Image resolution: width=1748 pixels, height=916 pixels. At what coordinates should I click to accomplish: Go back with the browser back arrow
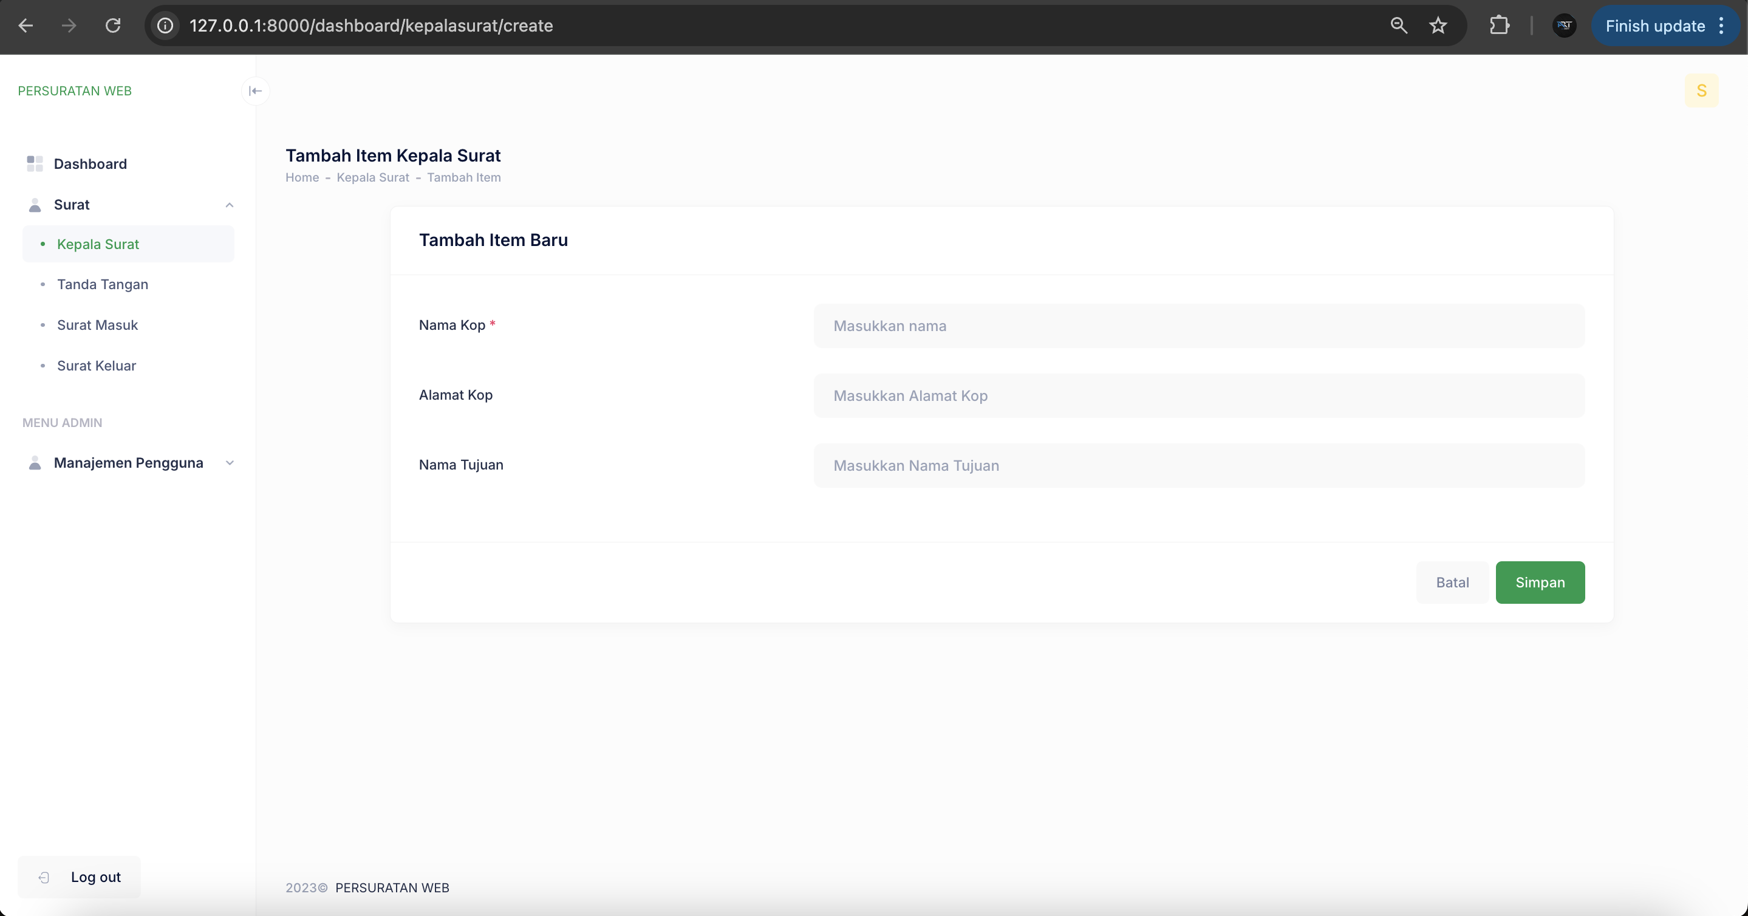(26, 26)
